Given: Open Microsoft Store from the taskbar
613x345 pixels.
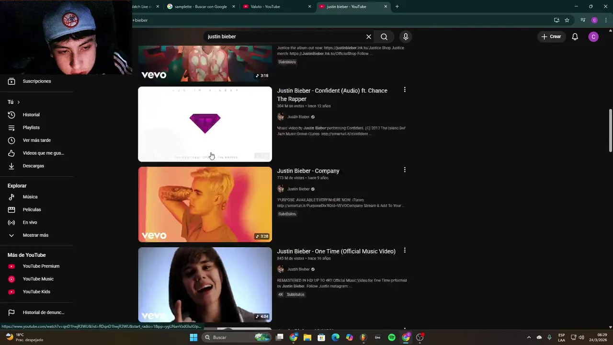Looking at the screenshot, I should tap(321, 337).
